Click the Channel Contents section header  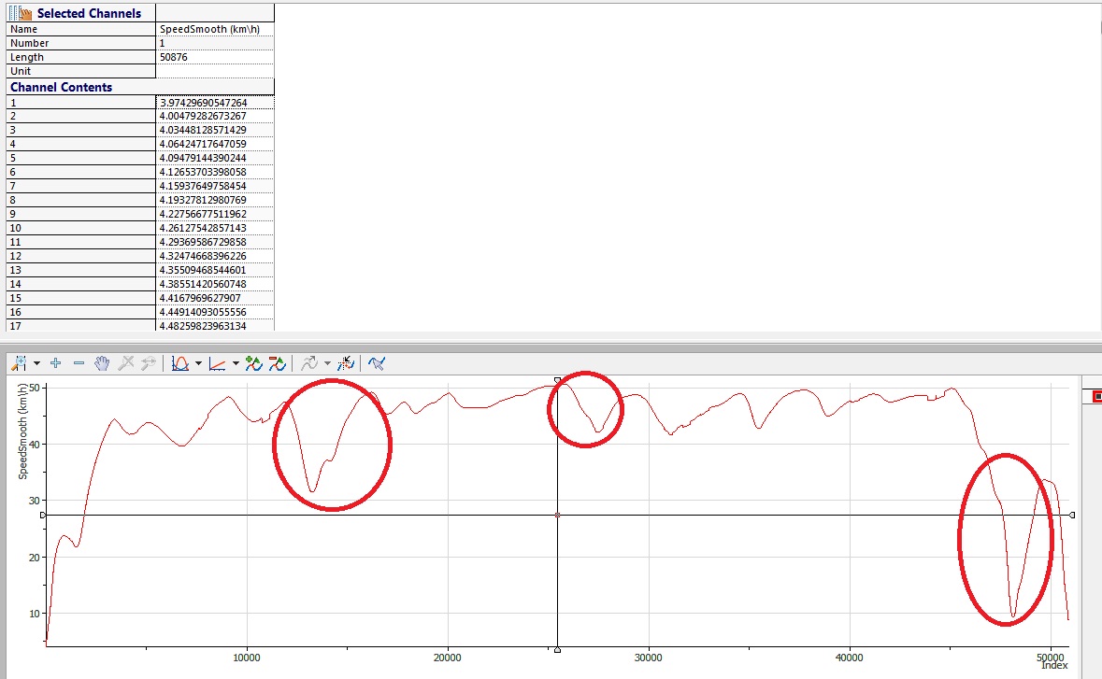[x=61, y=87]
